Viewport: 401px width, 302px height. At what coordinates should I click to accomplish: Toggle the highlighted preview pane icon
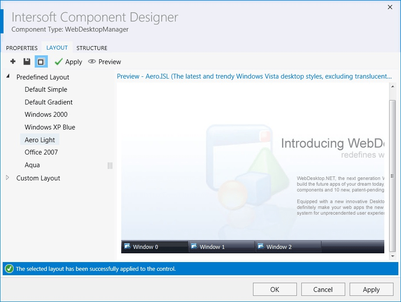click(41, 61)
